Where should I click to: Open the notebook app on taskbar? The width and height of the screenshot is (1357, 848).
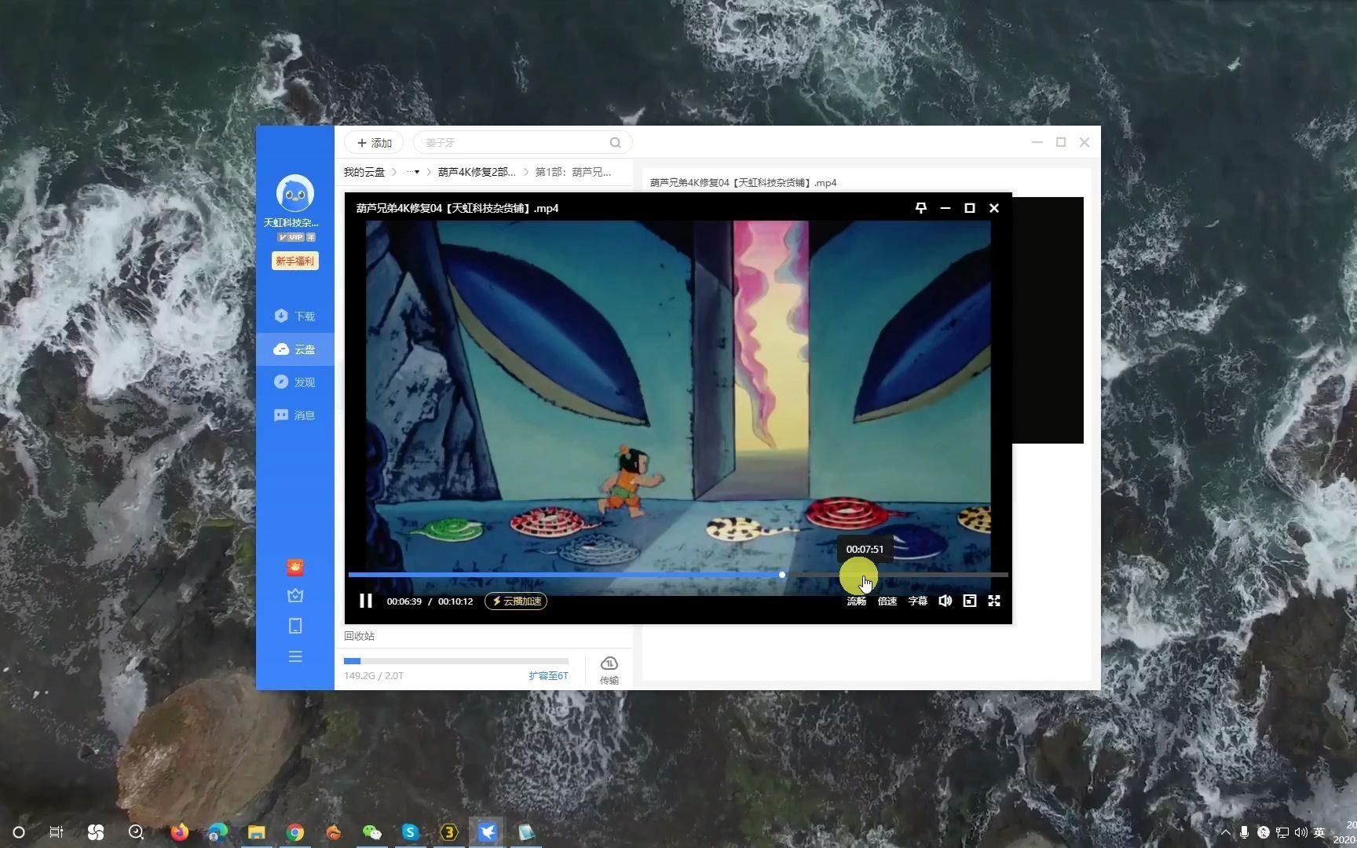pos(526,832)
